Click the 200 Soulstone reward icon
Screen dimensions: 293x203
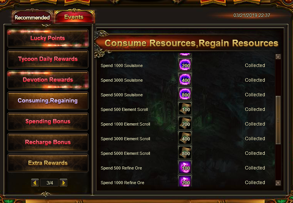[185, 65]
